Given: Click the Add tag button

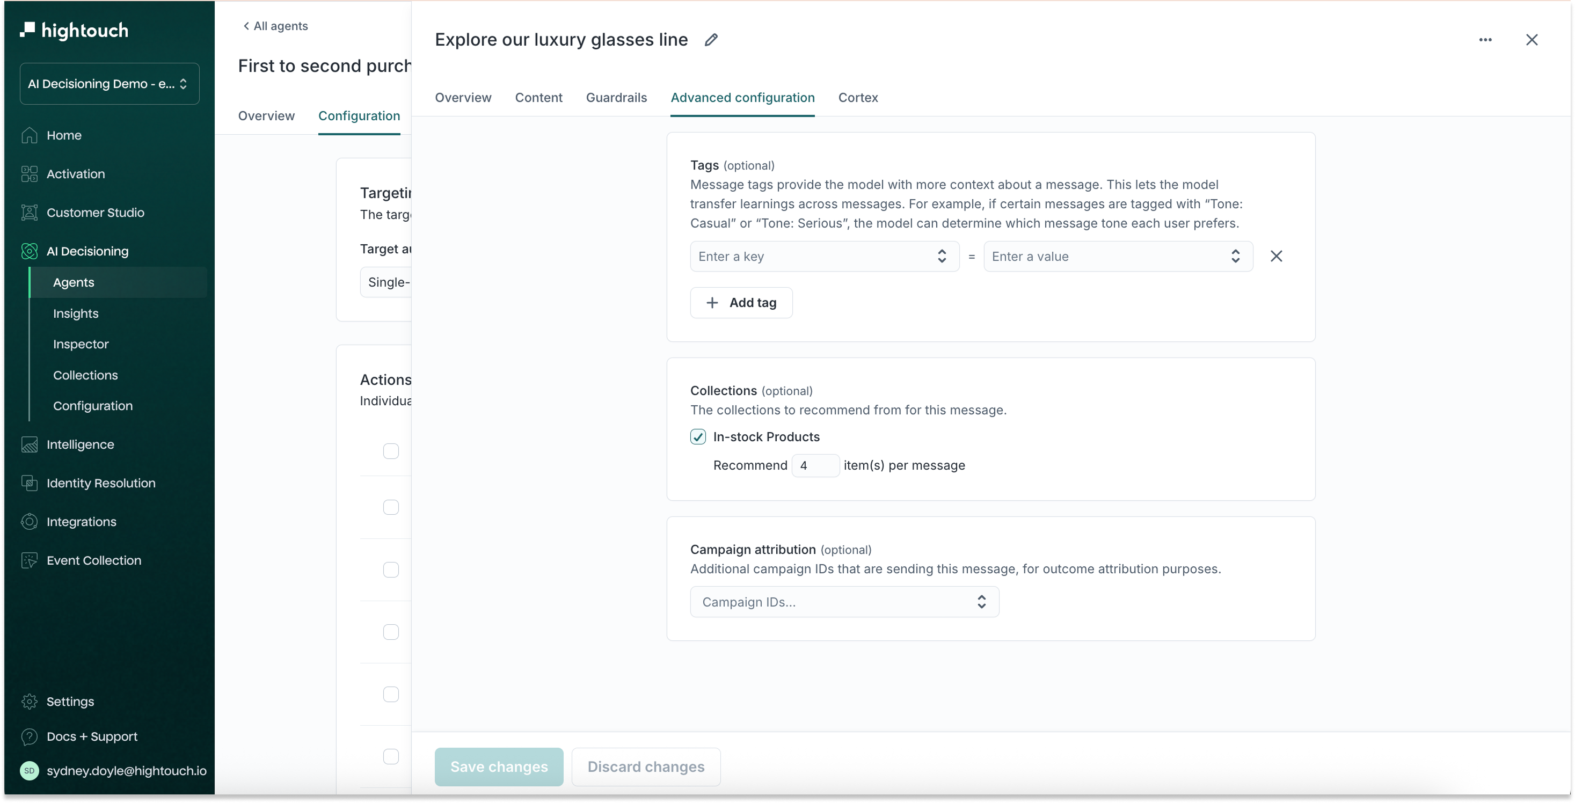Looking at the screenshot, I should 741,303.
